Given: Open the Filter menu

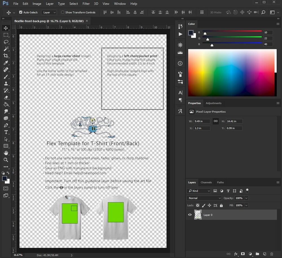Looking at the screenshot, I should [x=86, y=4].
